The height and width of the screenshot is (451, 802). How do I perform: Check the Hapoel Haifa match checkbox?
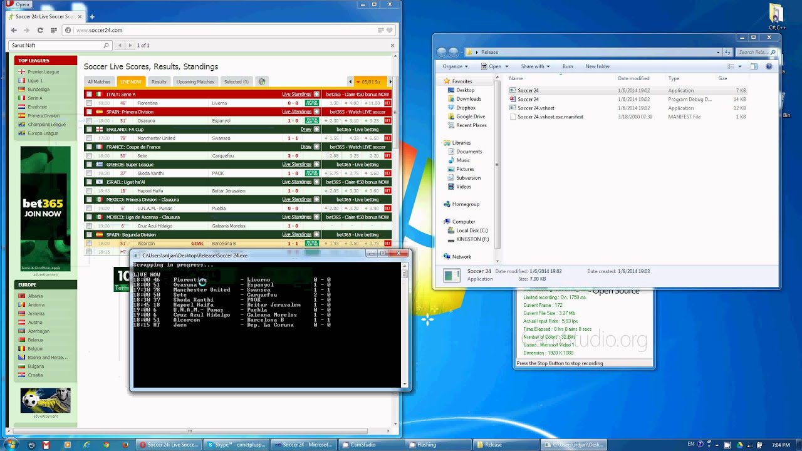89,190
